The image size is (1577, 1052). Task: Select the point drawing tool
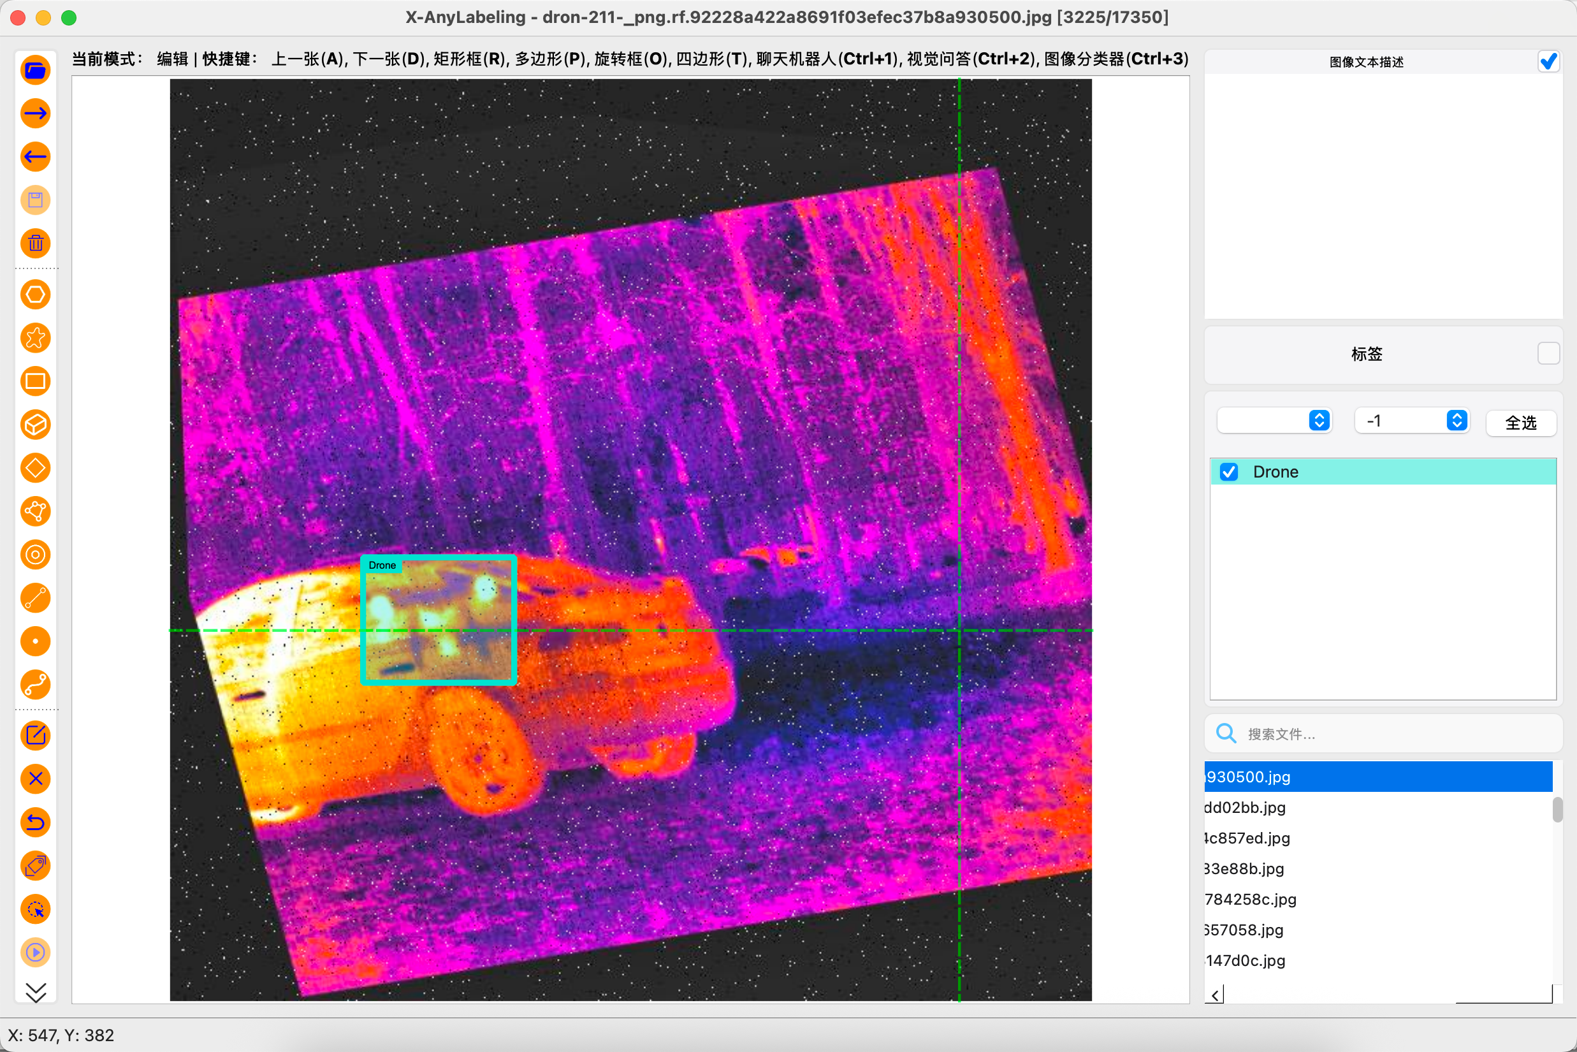(36, 641)
